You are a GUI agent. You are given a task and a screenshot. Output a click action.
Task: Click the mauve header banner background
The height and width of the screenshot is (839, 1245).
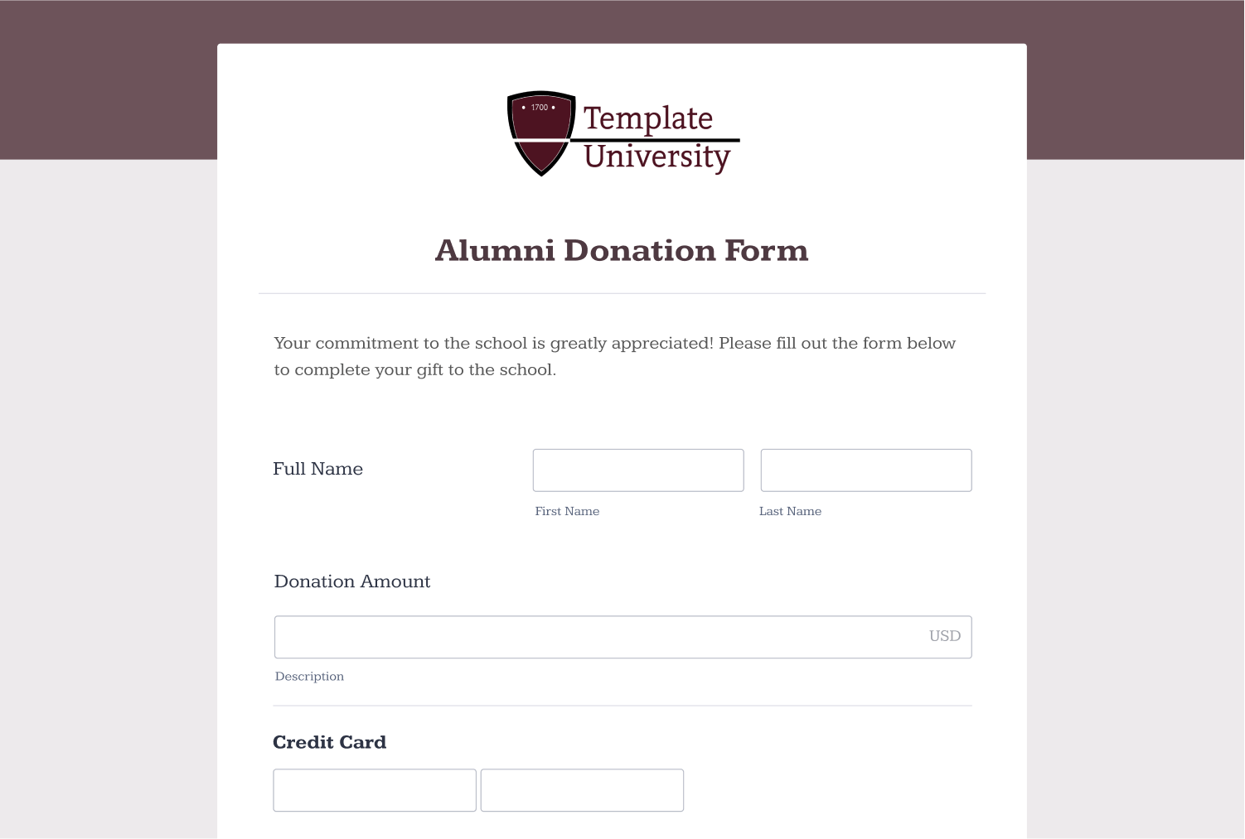(x=108, y=80)
